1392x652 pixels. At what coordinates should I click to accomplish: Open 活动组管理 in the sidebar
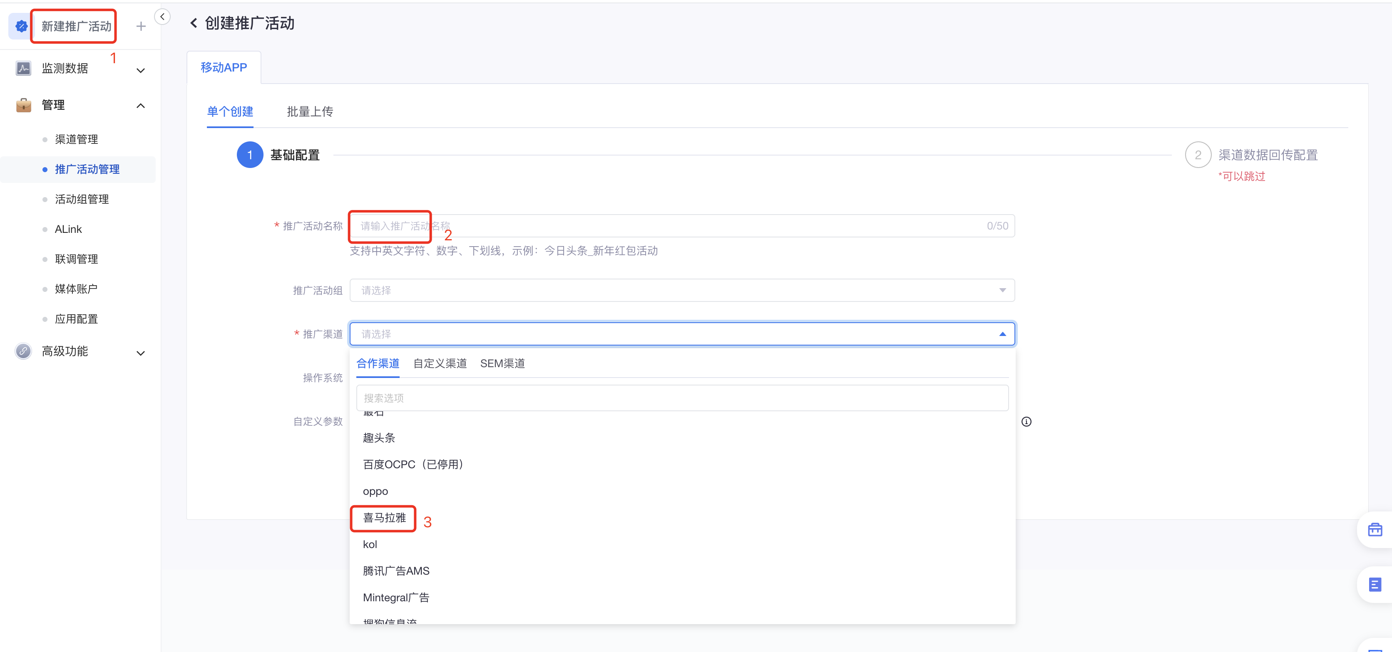pyautogui.click(x=82, y=199)
